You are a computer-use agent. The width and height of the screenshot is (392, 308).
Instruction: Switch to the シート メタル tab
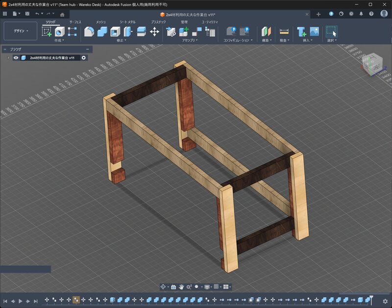point(128,22)
